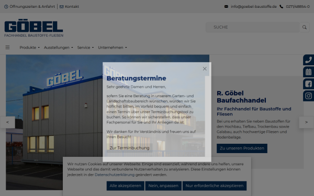Click the Göbel logo
This screenshot has height=196, width=314.
pyautogui.click(x=33, y=28)
